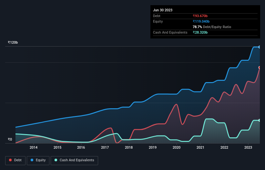The image size is (265, 170).
Task: Click the ₹119.040b equity value
Action: [201, 21]
